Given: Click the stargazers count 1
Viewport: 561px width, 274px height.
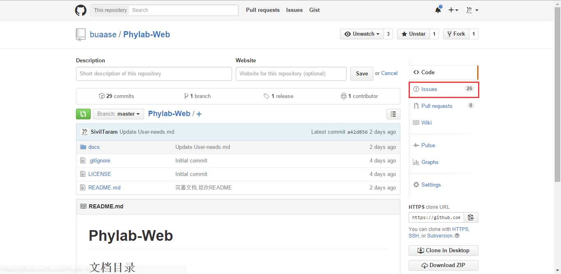Looking at the screenshot, I should pos(434,34).
